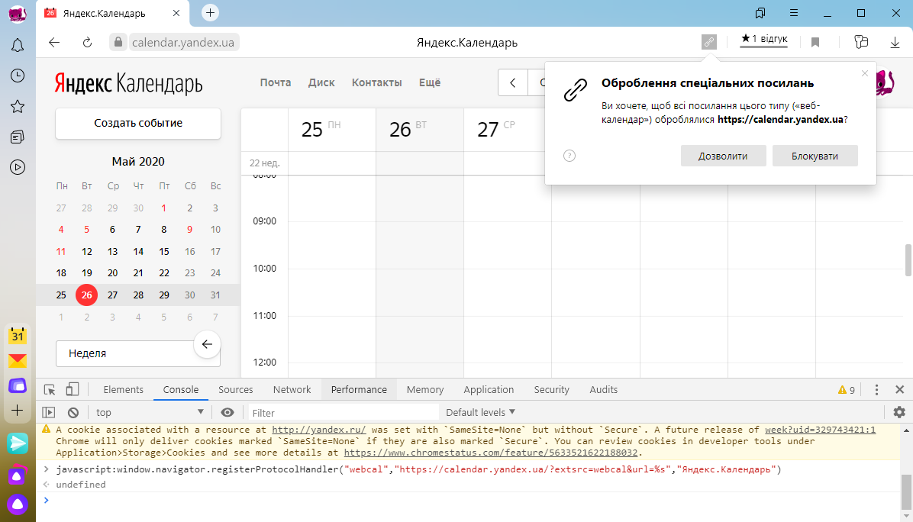
Task: Close the special links handler popup
Action: click(x=865, y=73)
